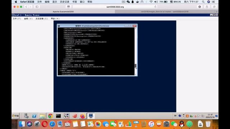This screenshot has width=230, height=129.
Task: Open the Trash in the Dock
Action: click(208, 124)
